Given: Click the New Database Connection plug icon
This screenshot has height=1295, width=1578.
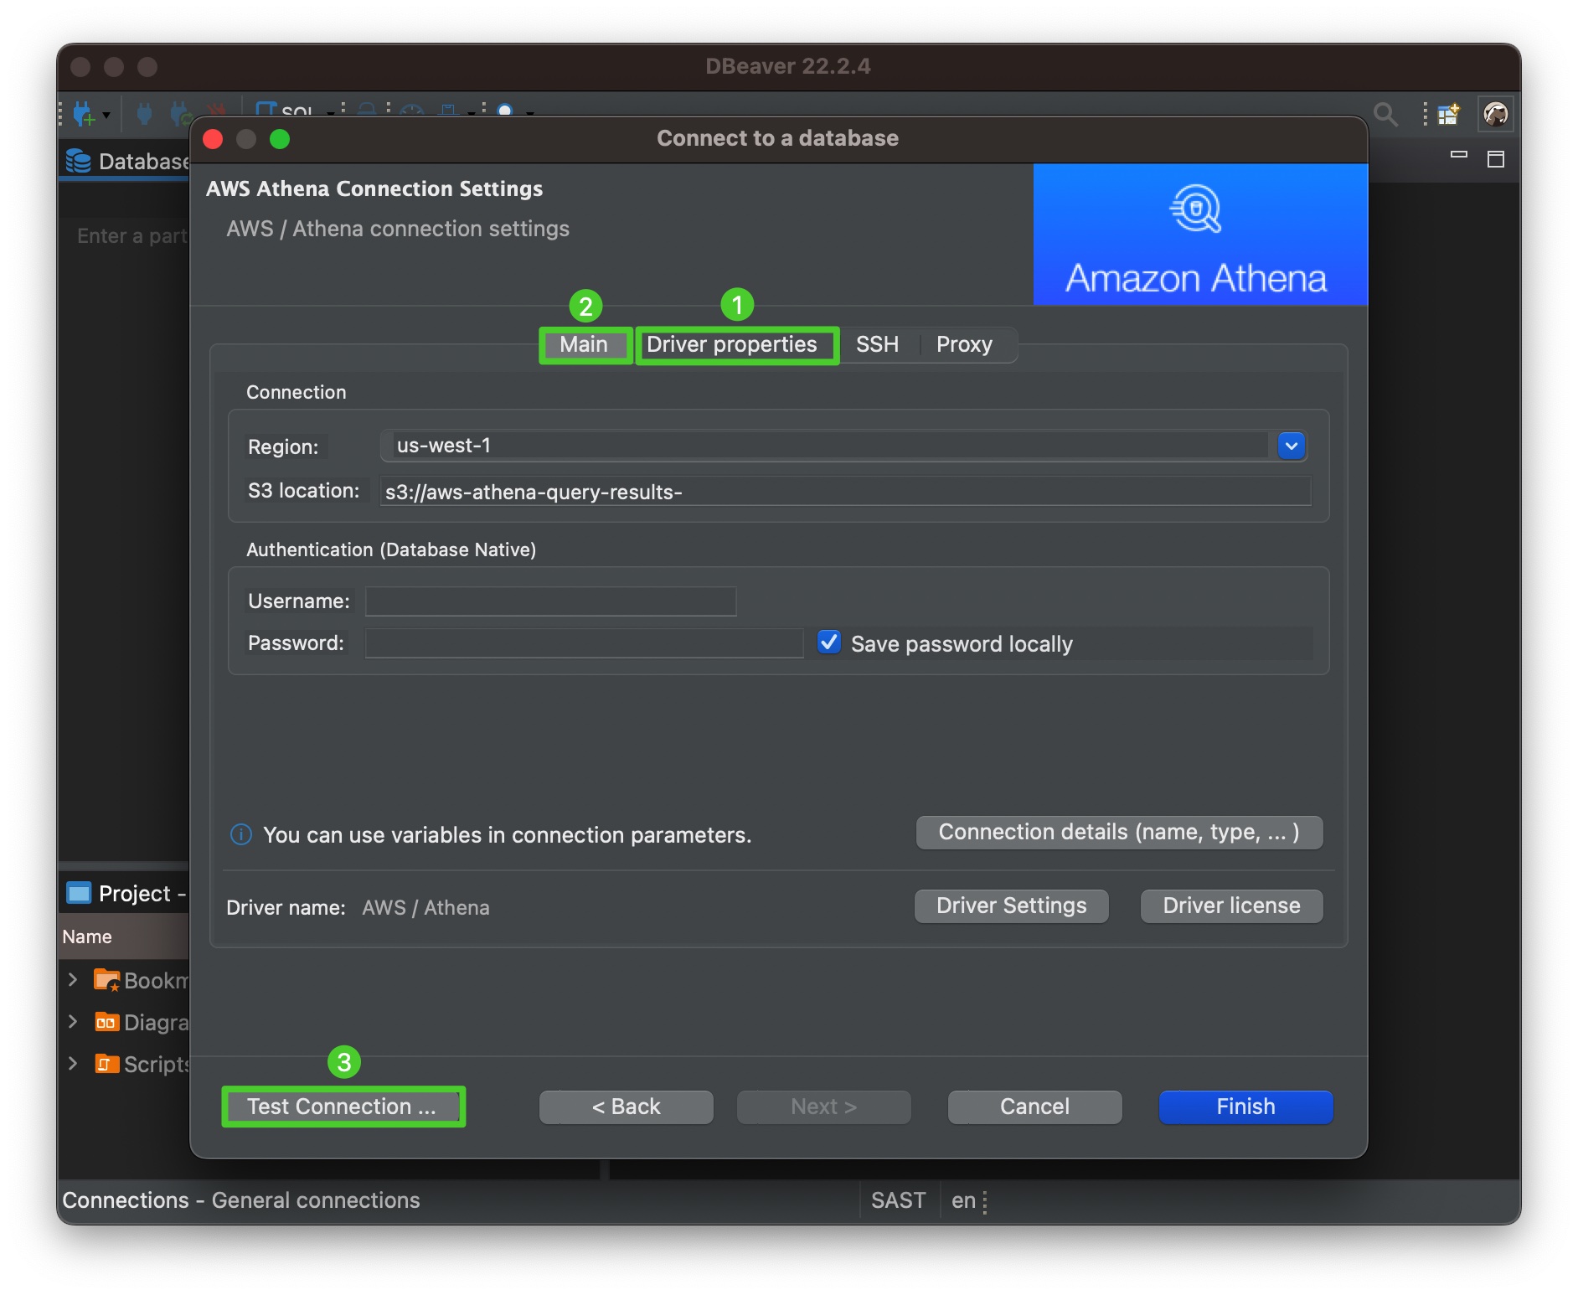Looking at the screenshot, I should pyautogui.click(x=84, y=113).
